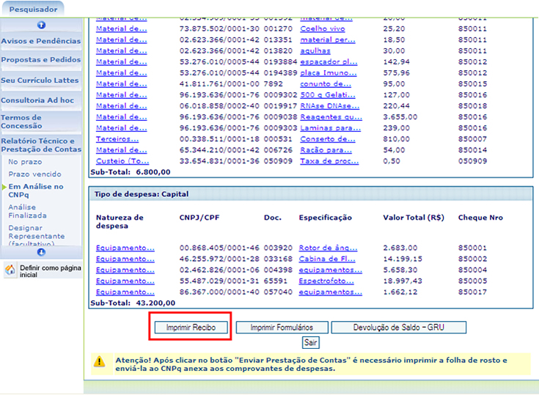This screenshot has width=539, height=395.
Task: Click Sub-Total 6.800,00 text
Action: coord(131,172)
